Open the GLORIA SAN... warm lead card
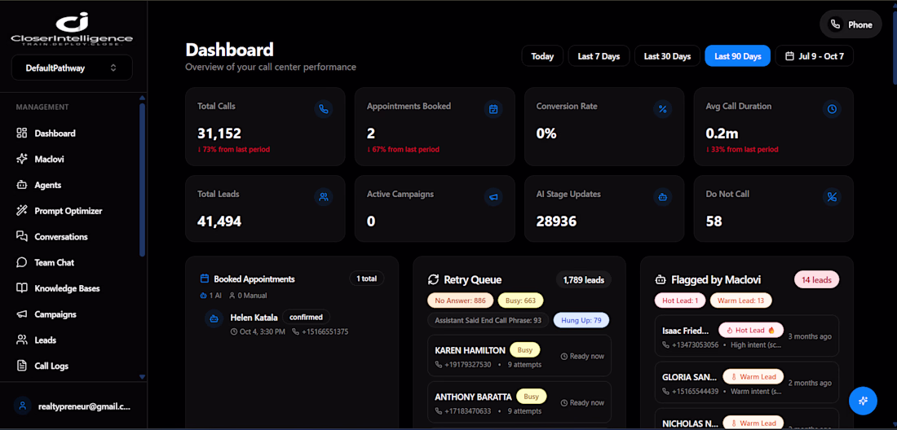The height and width of the screenshot is (430, 897). 746,383
